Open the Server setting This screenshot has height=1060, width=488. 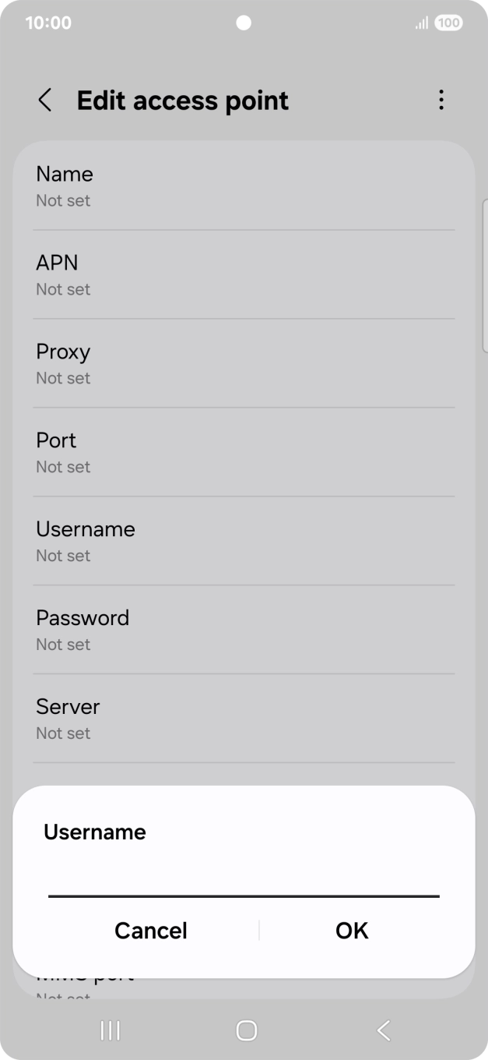click(x=244, y=718)
